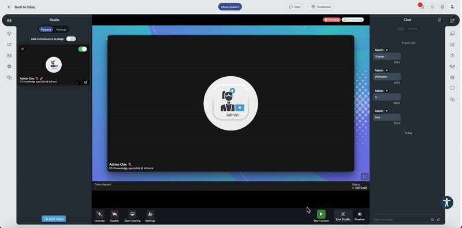Click Start sharing screen
The image size is (462, 228).
pos(132,216)
